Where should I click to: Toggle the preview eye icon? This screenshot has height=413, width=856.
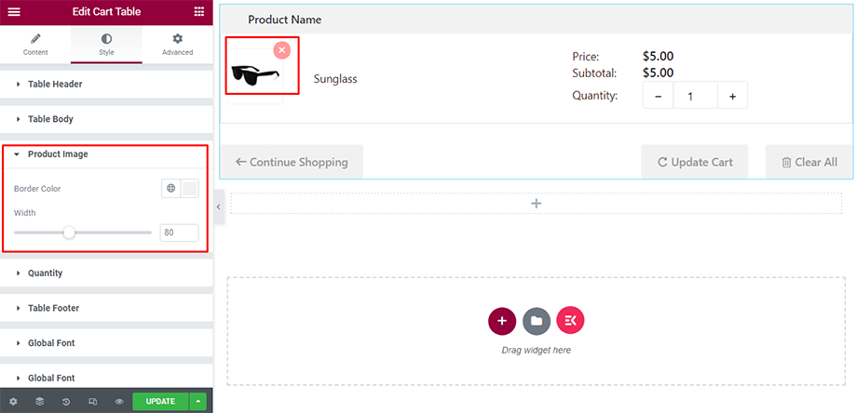coord(119,402)
